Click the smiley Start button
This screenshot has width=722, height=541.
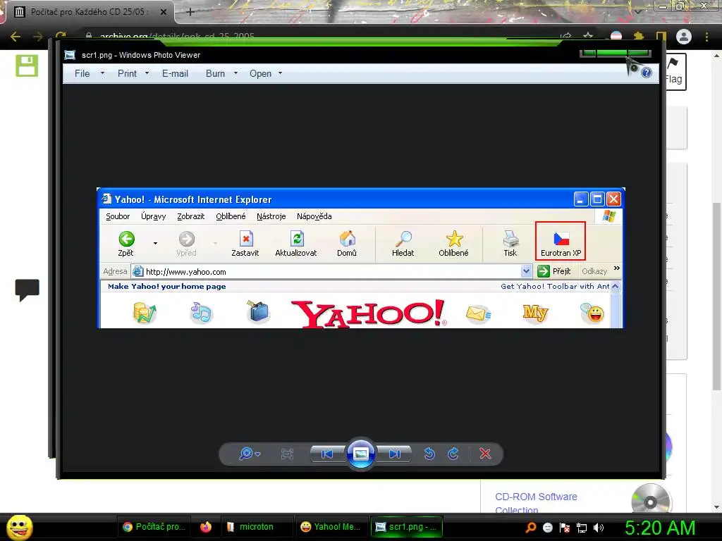[x=19, y=527]
